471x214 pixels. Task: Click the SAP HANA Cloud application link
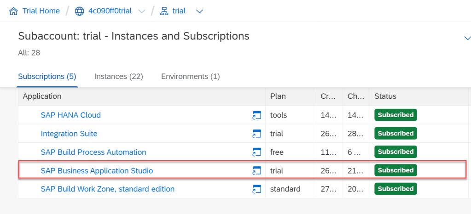(70, 115)
